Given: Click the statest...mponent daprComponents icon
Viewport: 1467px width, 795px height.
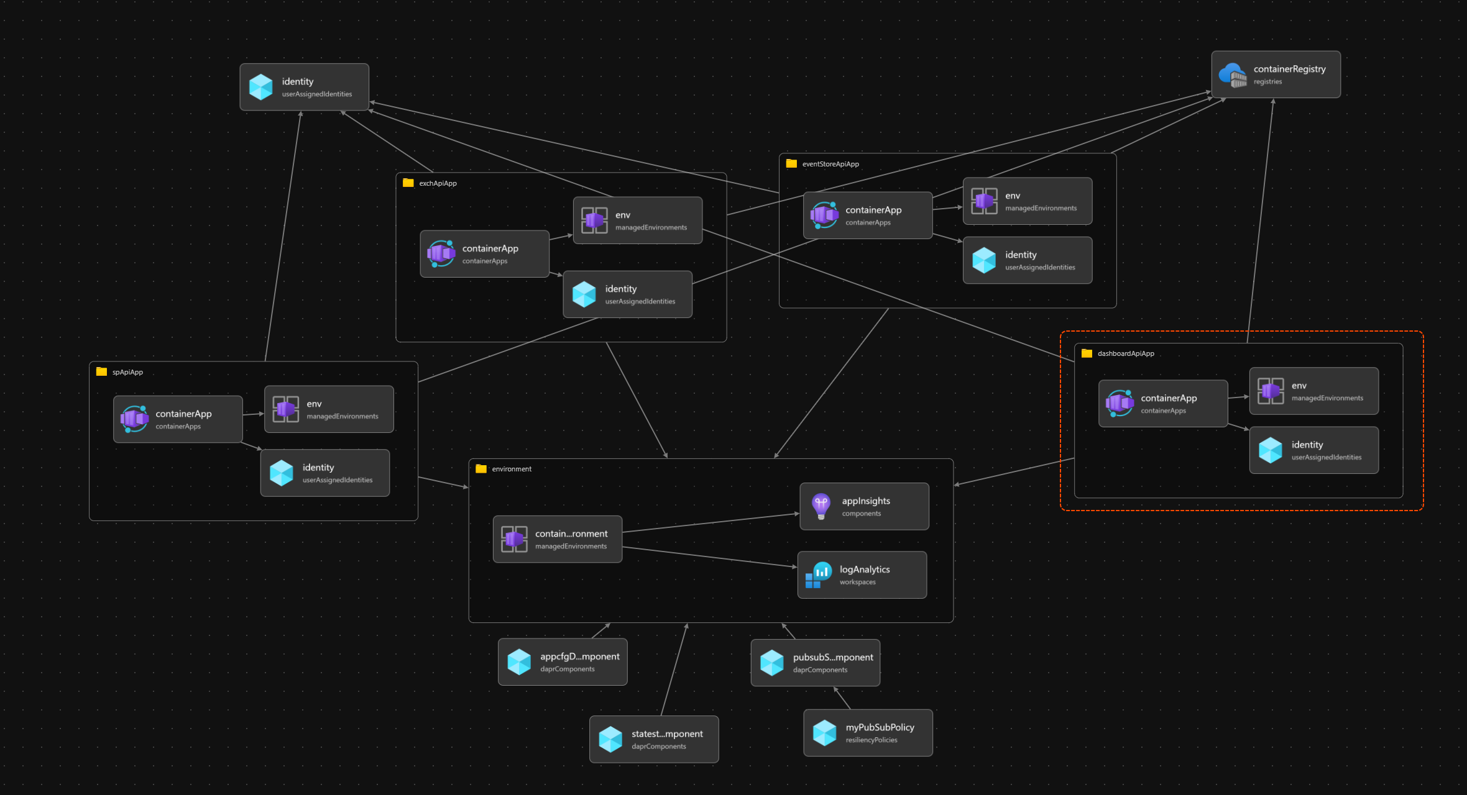Looking at the screenshot, I should click(x=610, y=739).
